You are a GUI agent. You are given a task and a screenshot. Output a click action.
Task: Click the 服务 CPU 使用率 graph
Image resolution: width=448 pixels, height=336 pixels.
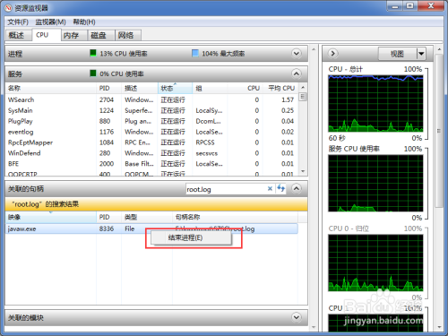pos(375,183)
